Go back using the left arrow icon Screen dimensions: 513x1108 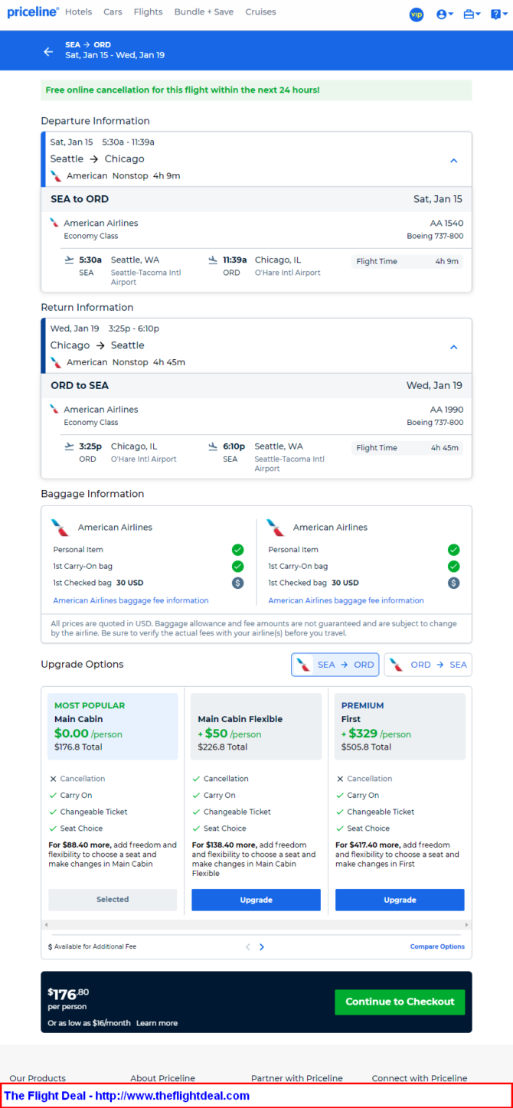point(48,51)
